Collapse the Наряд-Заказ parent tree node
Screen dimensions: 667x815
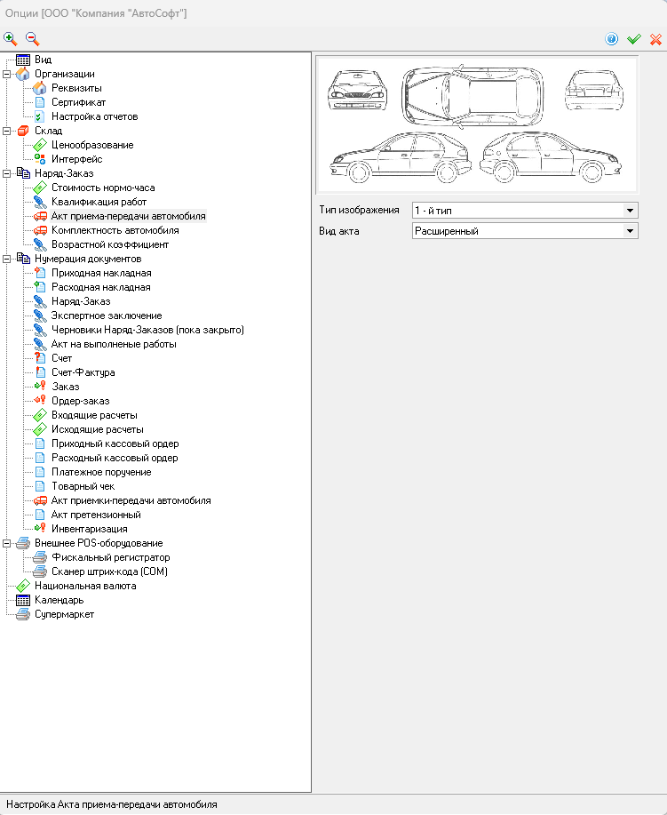(x=6, y=173)
